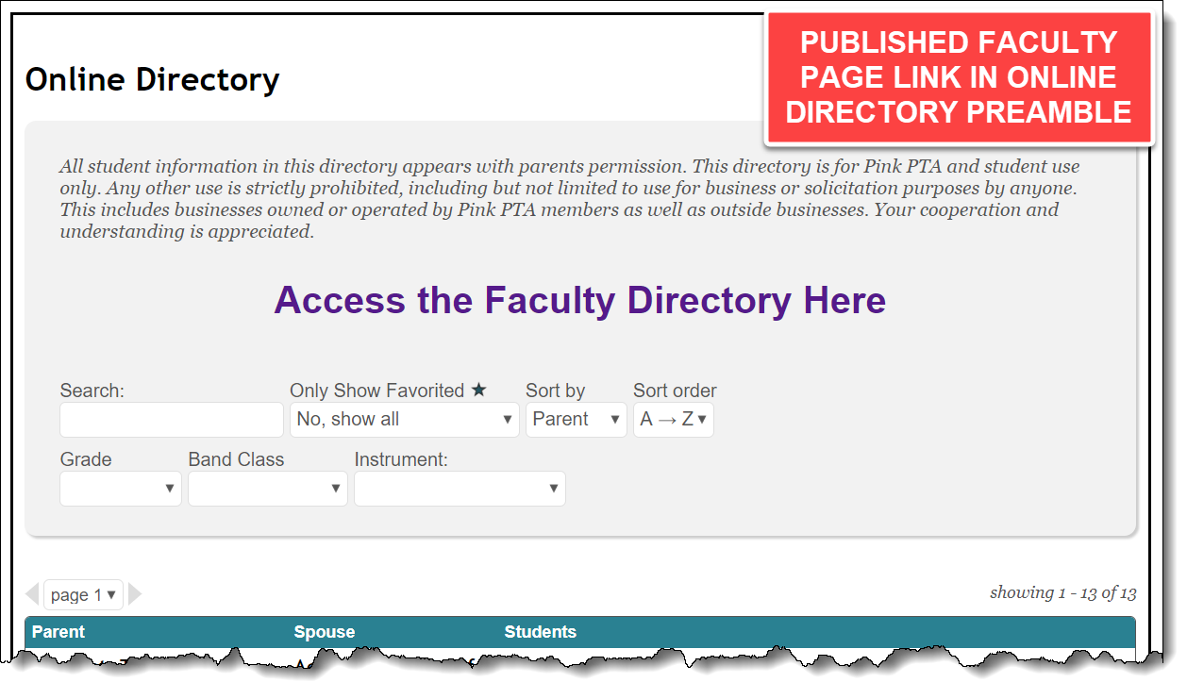This screenshot has height=699, width=1187.
Task: Expand the Grade filter dropdown
Action: tap(121, 489)
